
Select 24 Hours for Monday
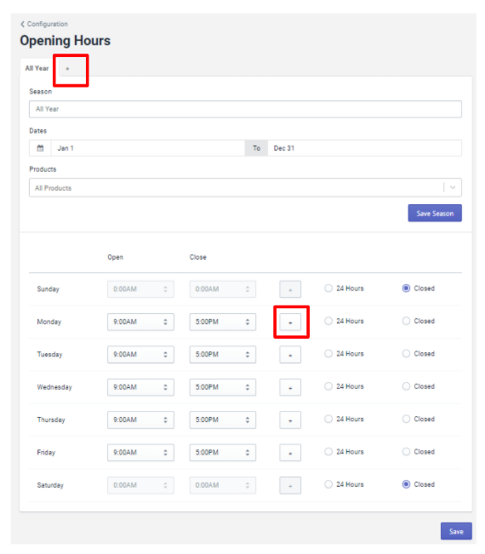[x=328, y=321]
